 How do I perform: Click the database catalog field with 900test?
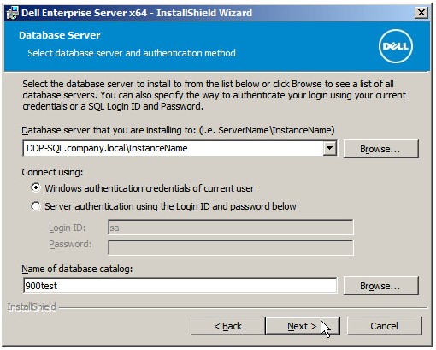coord(180,286)
